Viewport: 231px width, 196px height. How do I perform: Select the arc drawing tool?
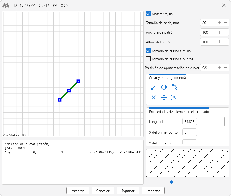[174, 87]
